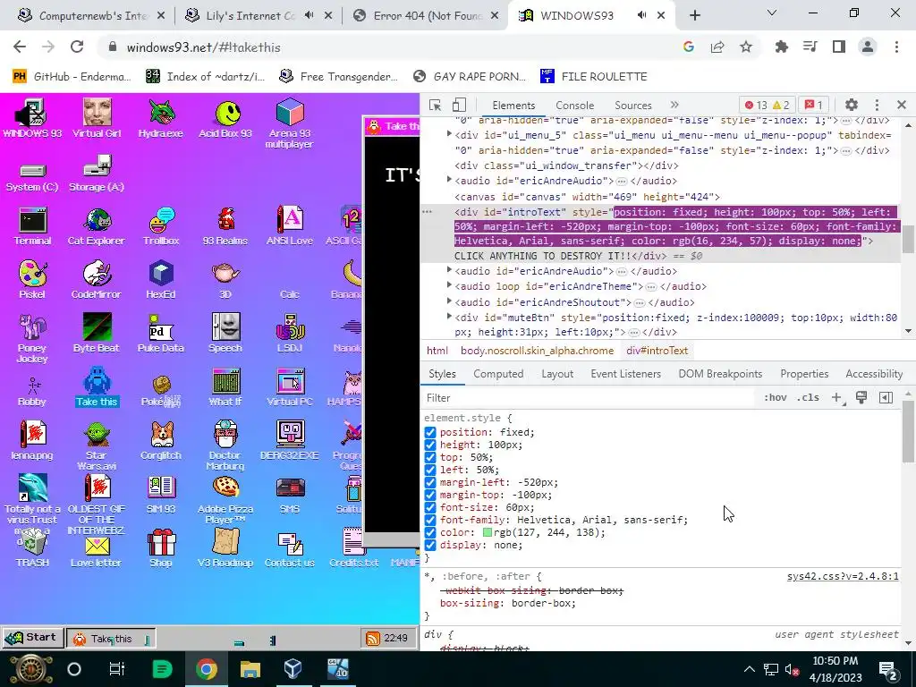Toggle the :hov element state button
This screenshot has height=687, width=916.
pyautogui.click(x=775, y=397)
